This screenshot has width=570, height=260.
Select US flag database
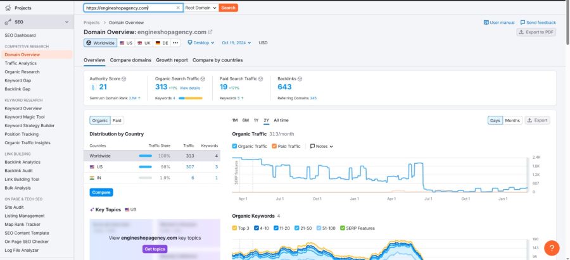[126, 43]
